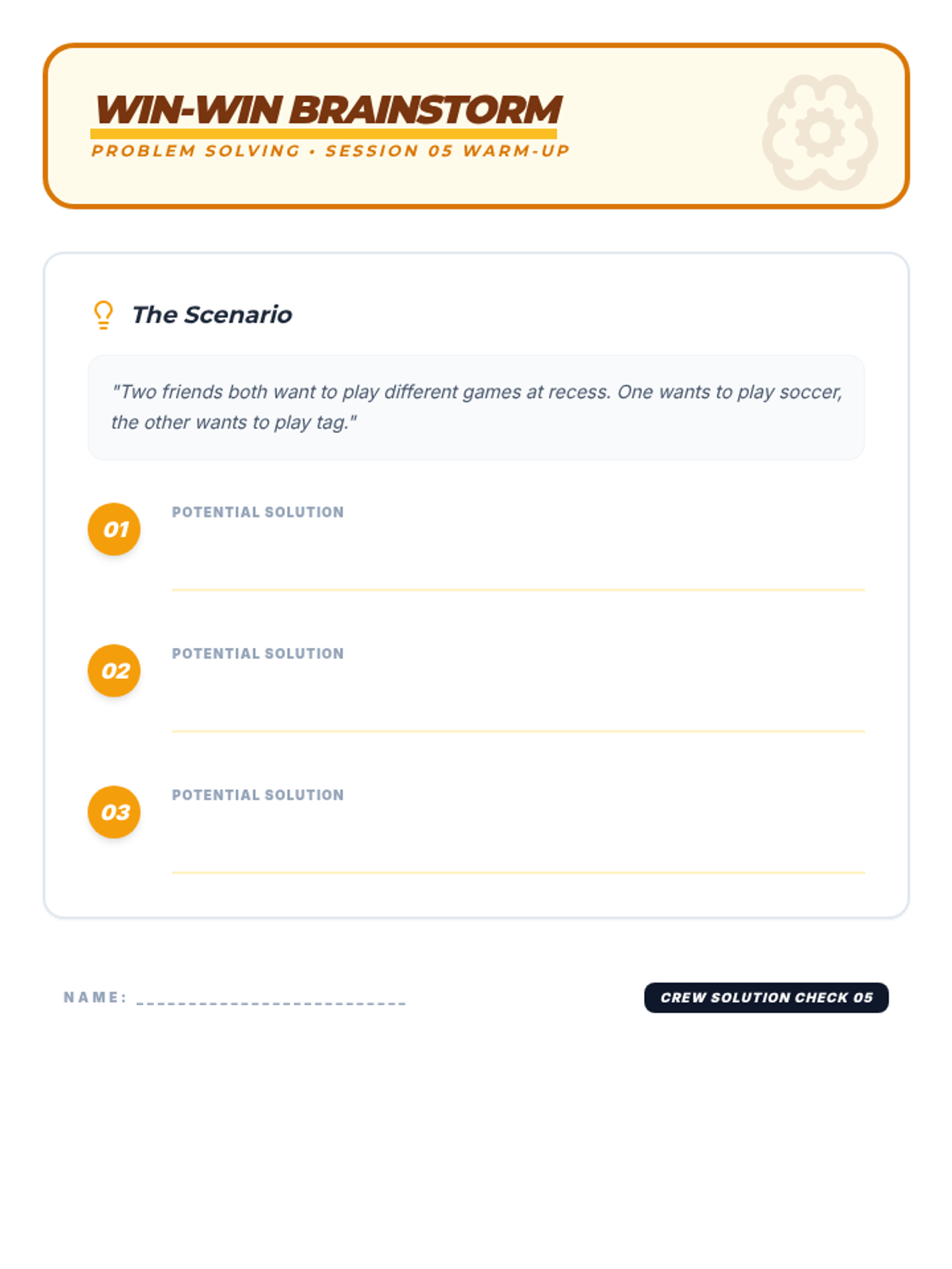
Task: Click The Scenario heading
Action: click(x=212, y=315)
